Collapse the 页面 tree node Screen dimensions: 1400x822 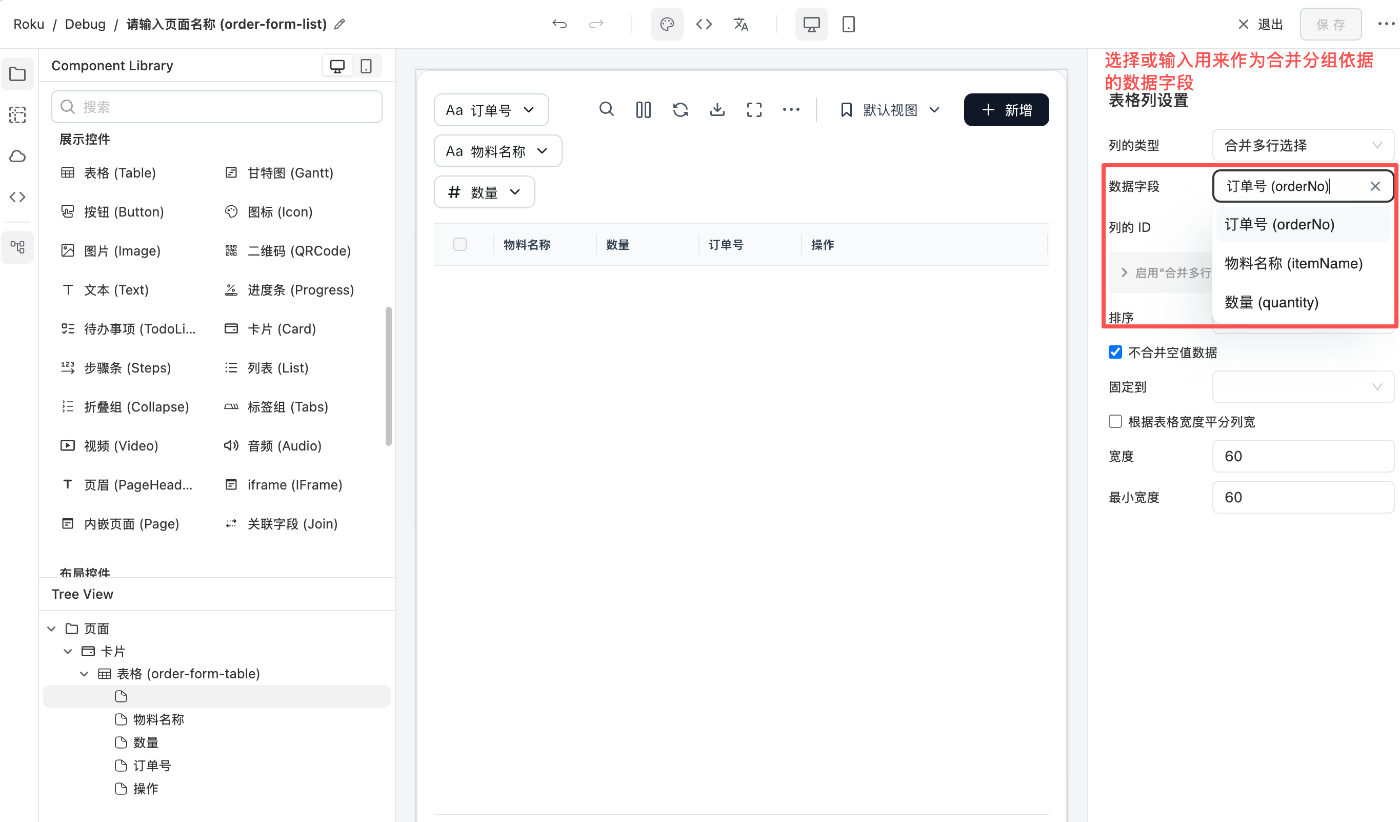pos(51,629)
